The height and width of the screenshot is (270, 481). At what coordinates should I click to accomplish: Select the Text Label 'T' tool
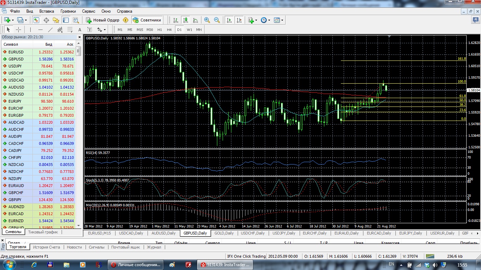(89, 30)
